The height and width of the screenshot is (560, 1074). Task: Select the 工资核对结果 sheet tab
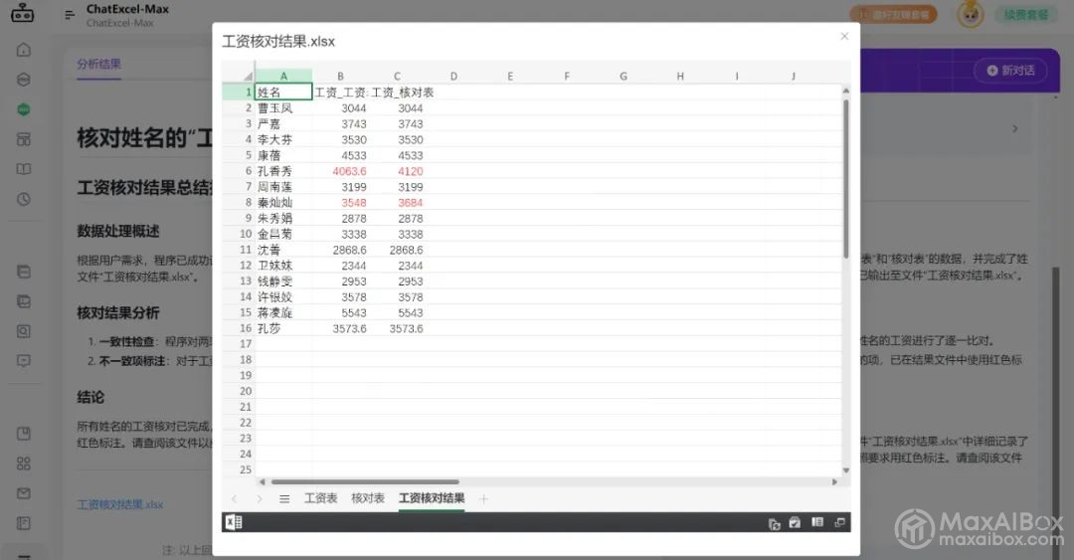[x=432, y=498]
